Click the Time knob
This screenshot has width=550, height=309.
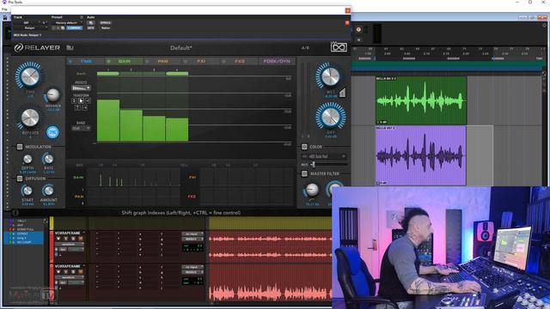tap(29, 76)
